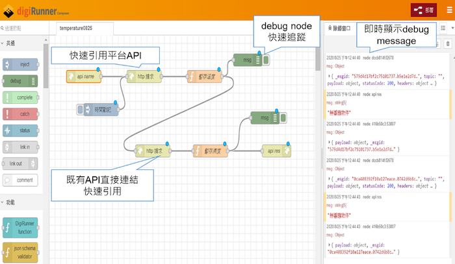
Task: Open the sidebar list view icon
Action: pos(443,28)
